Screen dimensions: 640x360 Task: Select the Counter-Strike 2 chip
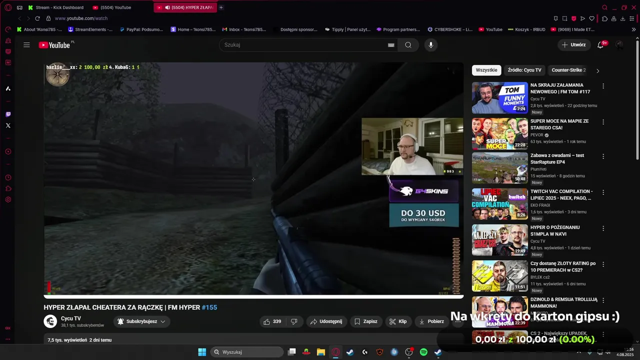[x=568, y=70]
